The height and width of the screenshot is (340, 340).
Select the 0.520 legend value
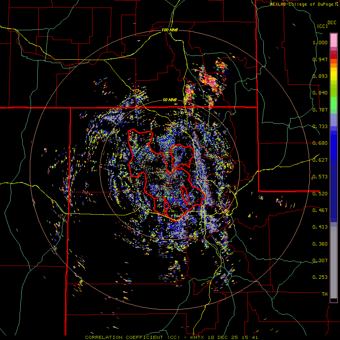coord(320,194)
